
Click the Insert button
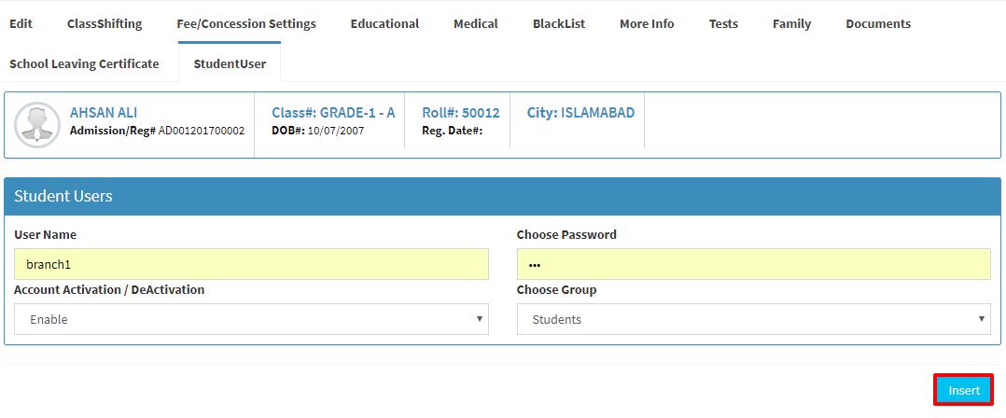[x=964, y=390]
